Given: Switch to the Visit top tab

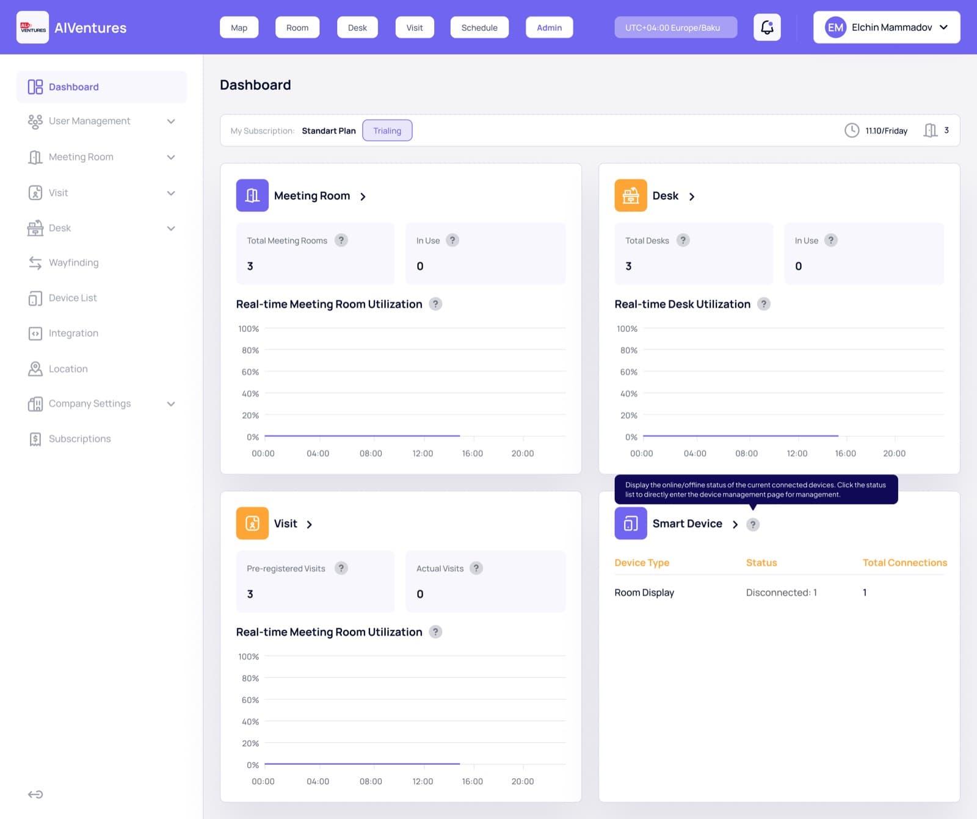Looking at the screenshot, I should coord(415,27).
